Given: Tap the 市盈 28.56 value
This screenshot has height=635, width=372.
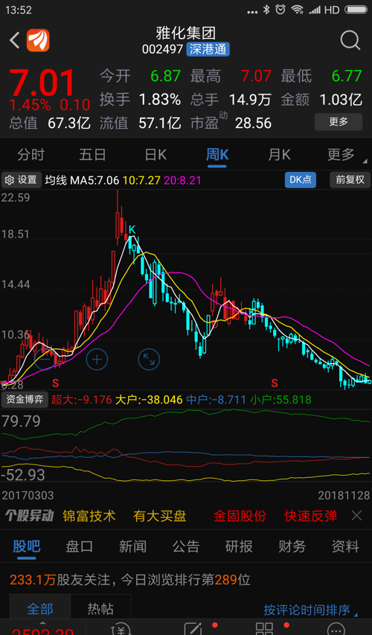Looking at the screenshot, I should click(x=254, y=123).
